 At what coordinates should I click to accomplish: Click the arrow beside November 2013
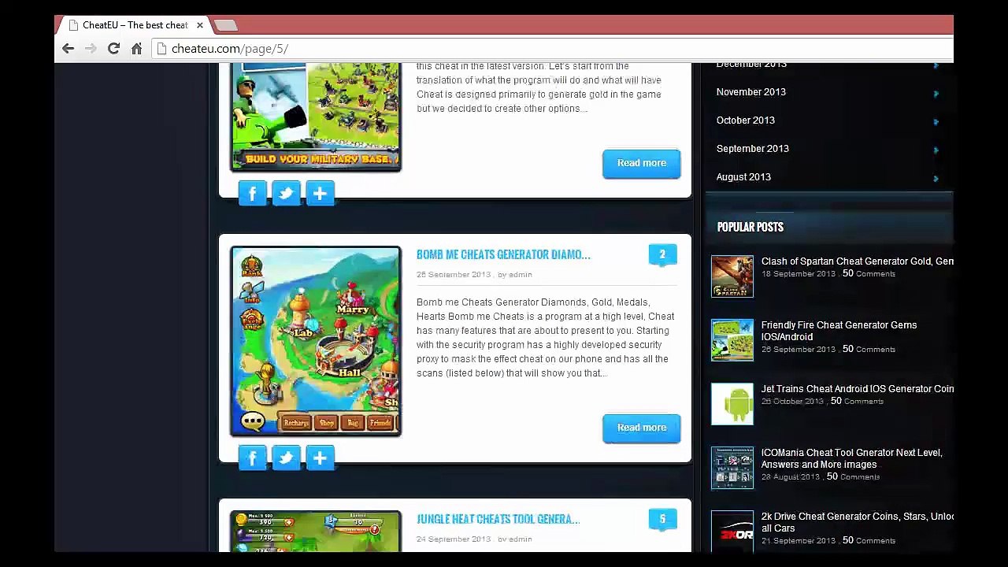tap(936, 94)
